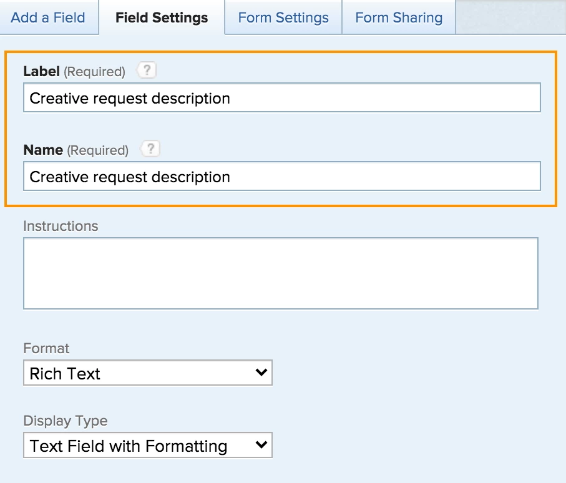Click the bold Label heading text

[41, 72]
